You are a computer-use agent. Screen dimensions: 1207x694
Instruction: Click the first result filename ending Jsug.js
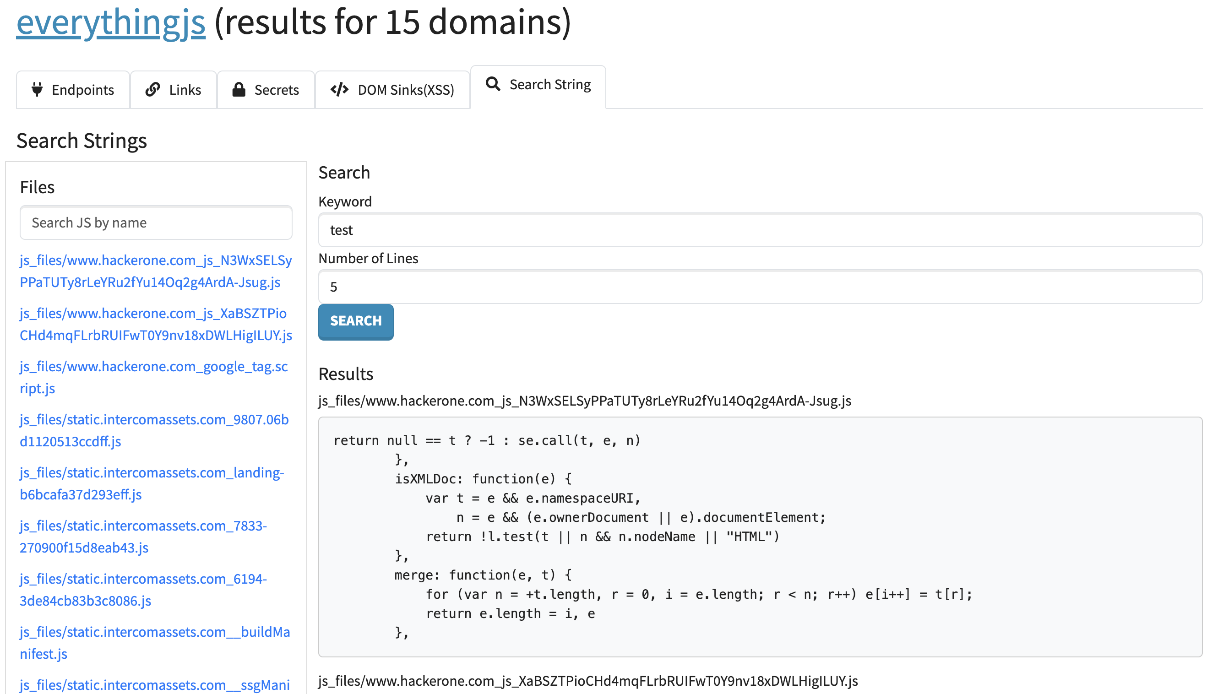tap(585, 401)
